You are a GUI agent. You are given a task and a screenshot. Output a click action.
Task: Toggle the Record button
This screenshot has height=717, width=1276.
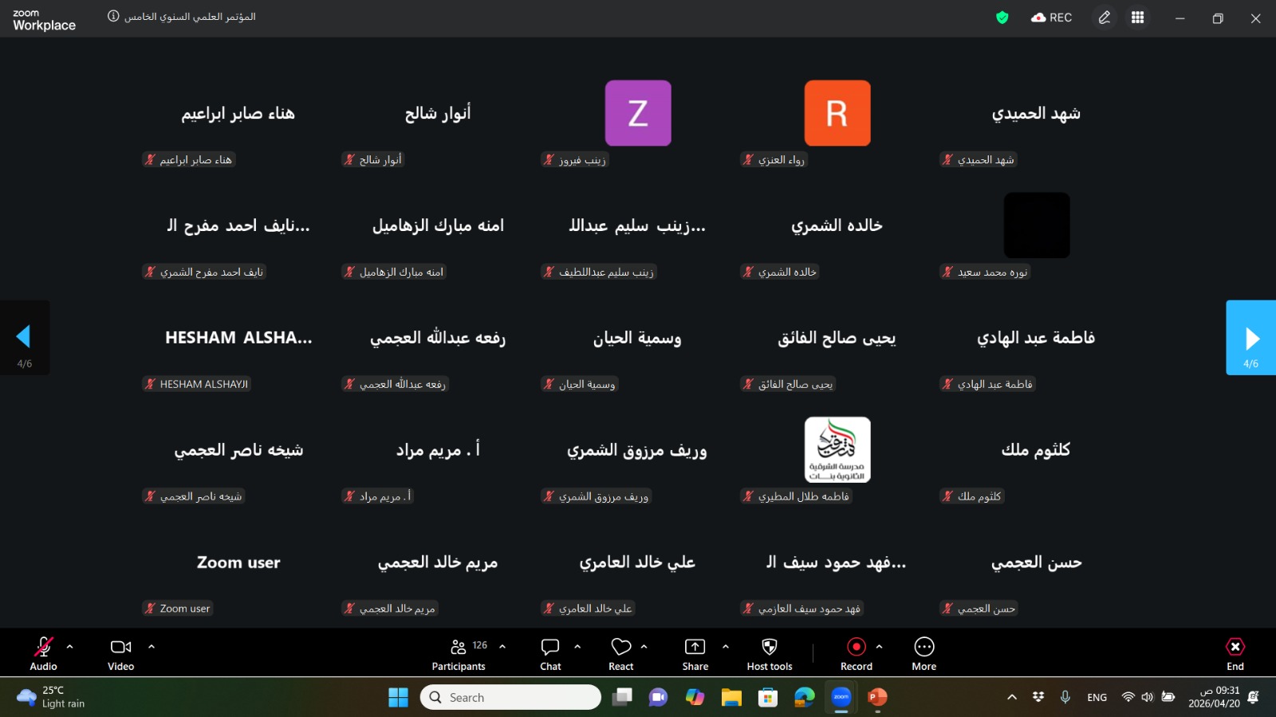click(856, 653)
